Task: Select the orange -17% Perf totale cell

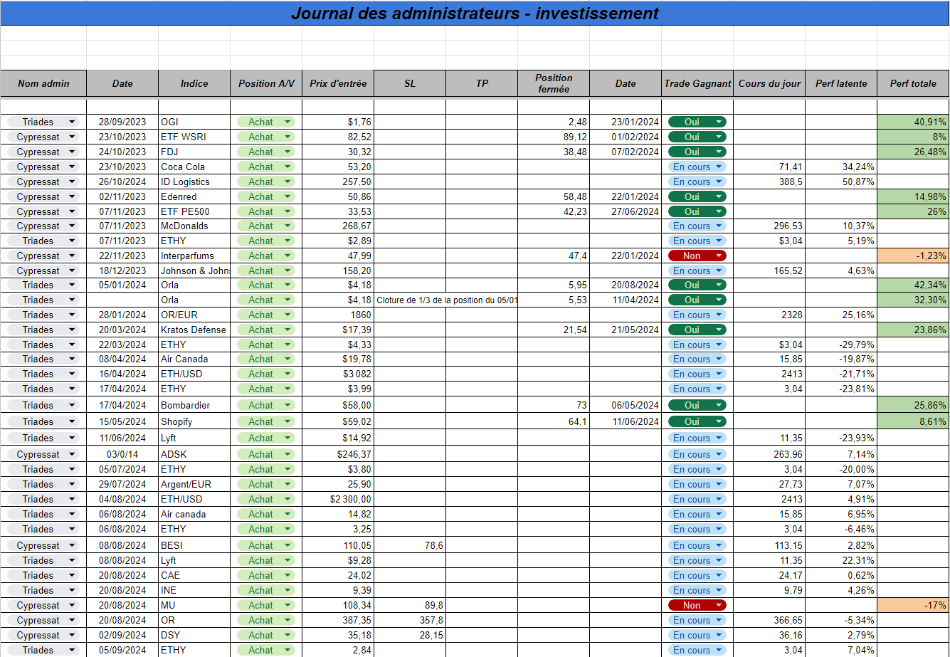Action: (x=913, y=605)
